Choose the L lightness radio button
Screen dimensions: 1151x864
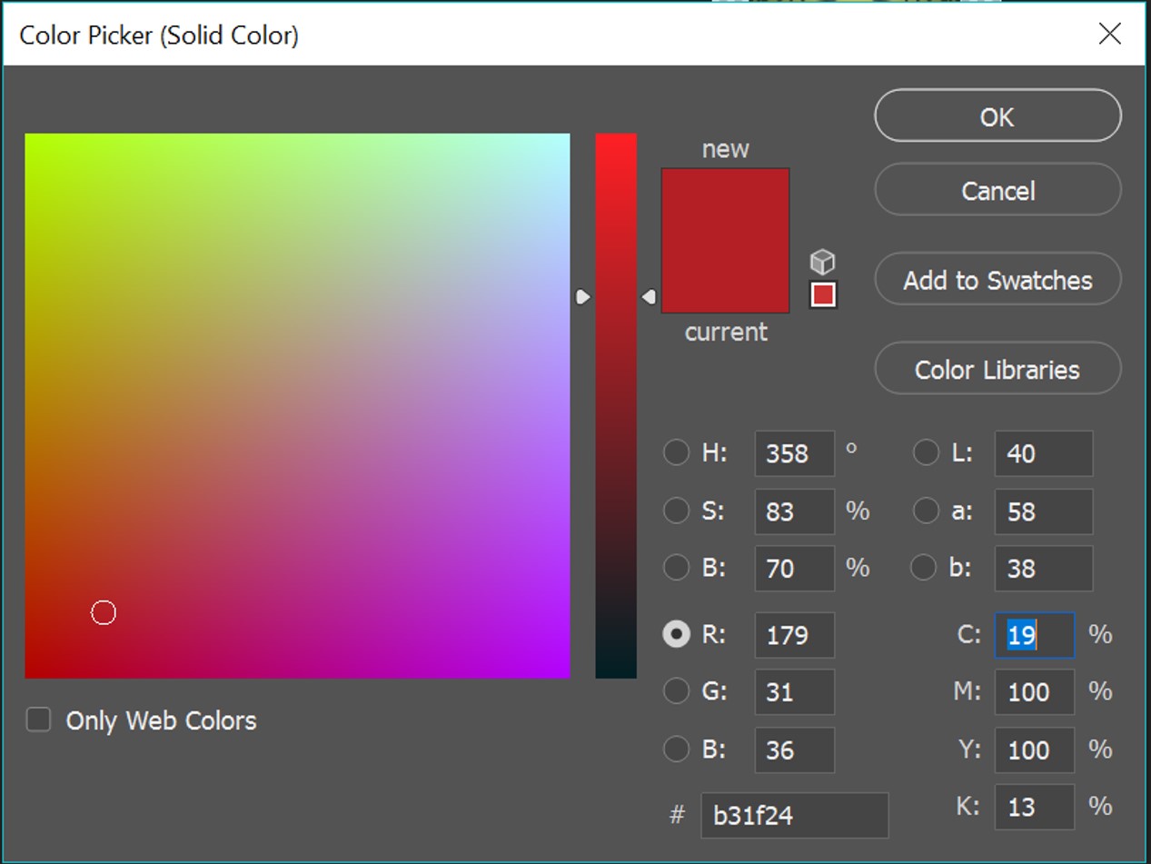pyautogui.click(x=925, y=452)
